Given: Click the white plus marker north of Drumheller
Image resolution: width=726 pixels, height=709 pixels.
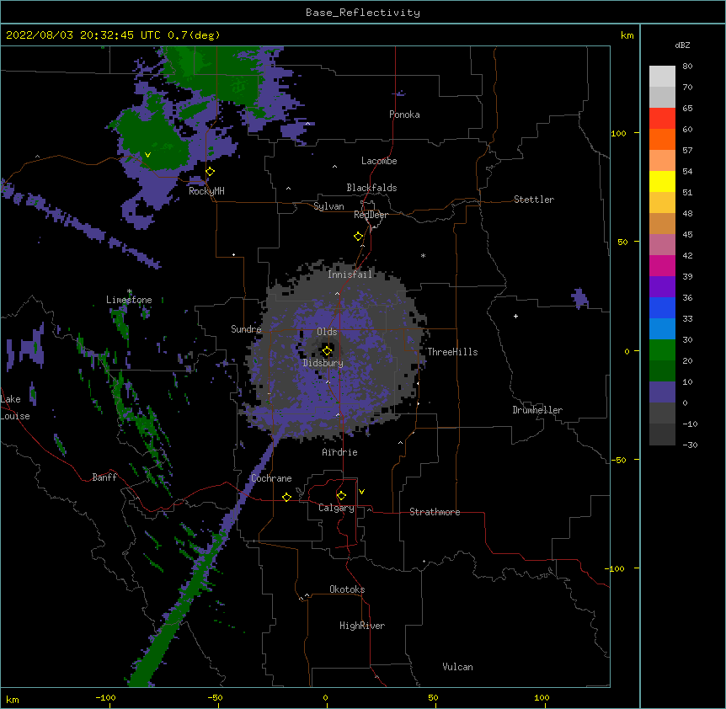Looking at the screenshot, I should [x=515, y=316].
